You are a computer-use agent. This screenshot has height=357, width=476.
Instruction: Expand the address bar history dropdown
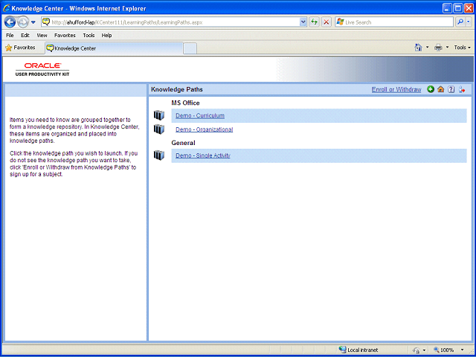(x=303, y=22)
